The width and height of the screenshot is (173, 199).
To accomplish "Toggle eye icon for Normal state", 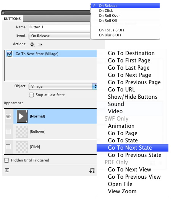I will point(8,116).
